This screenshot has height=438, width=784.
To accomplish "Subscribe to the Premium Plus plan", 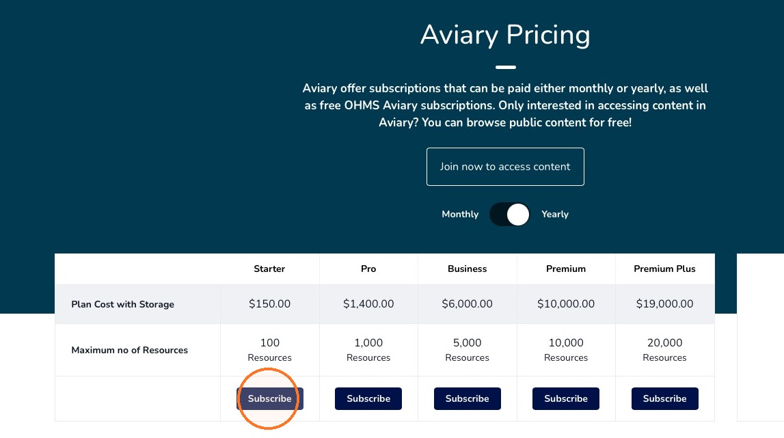I will point(664,398).
